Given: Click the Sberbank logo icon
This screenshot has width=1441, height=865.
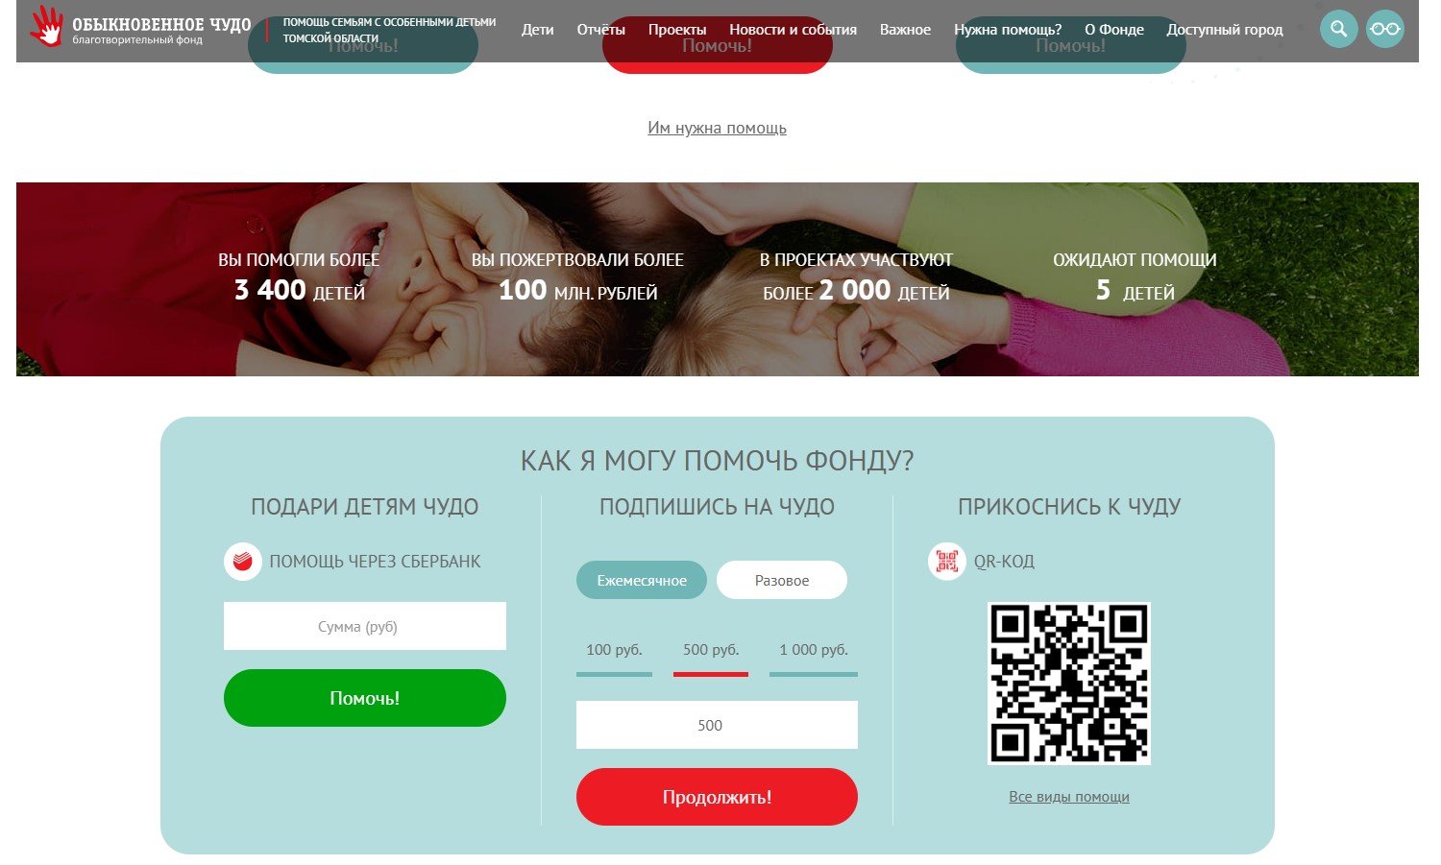Looking at the screenshot, I should pos(243,562).
